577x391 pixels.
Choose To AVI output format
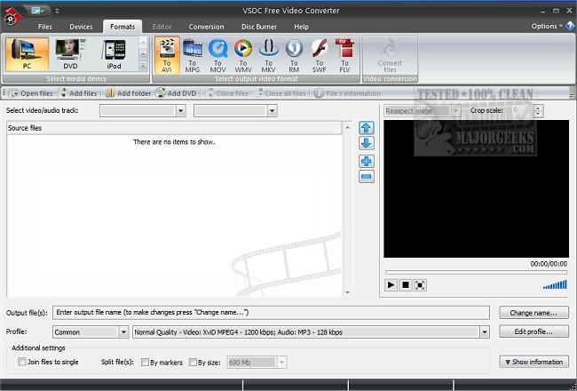click(167, 55)
